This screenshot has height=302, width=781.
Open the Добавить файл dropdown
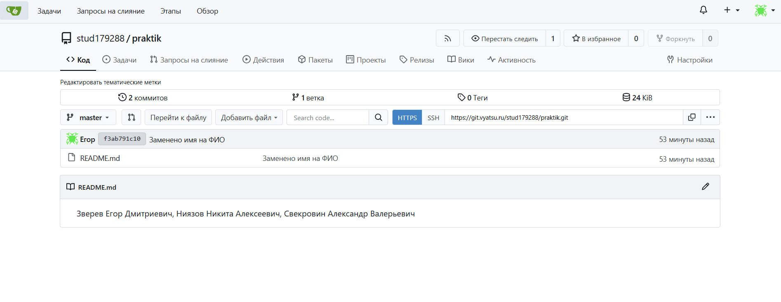point(249,118)
